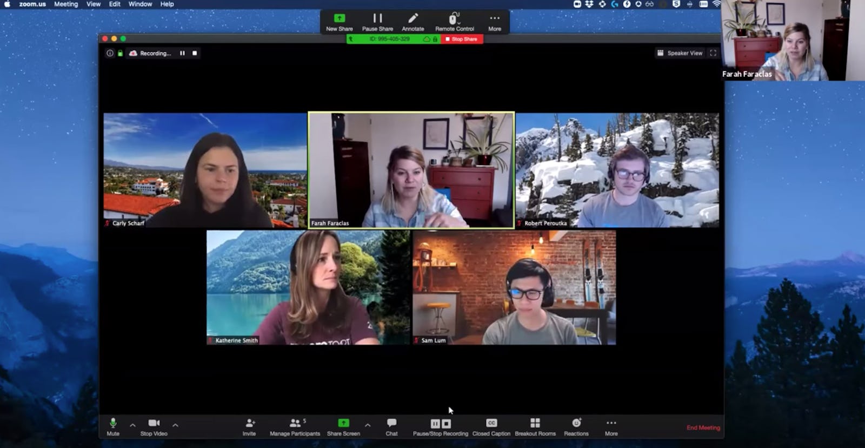The image size is (865, 448).
Task: Stop recording using top-left square button
Action: click(195, 53)
